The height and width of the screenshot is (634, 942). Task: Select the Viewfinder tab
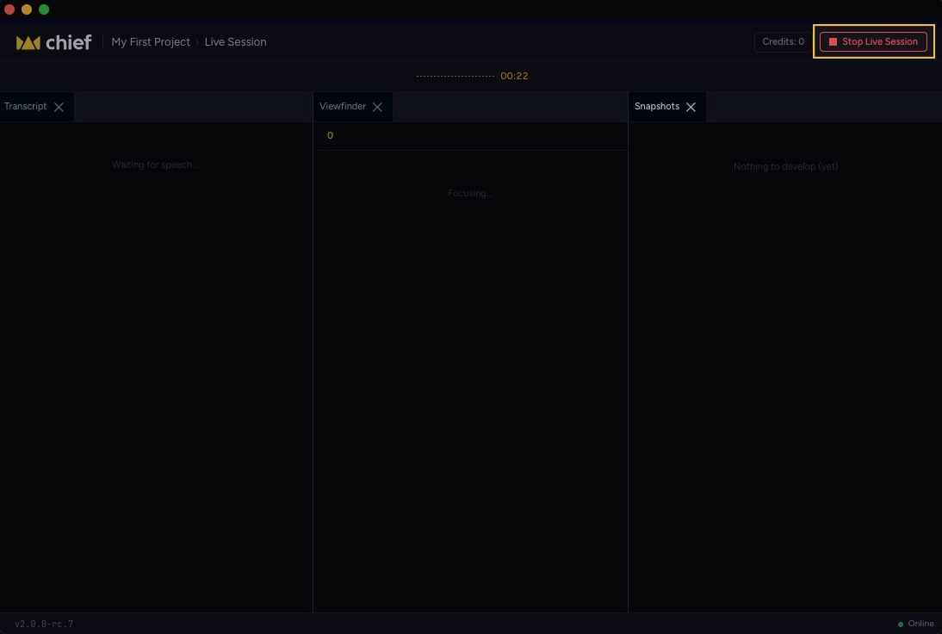point(343,106)
